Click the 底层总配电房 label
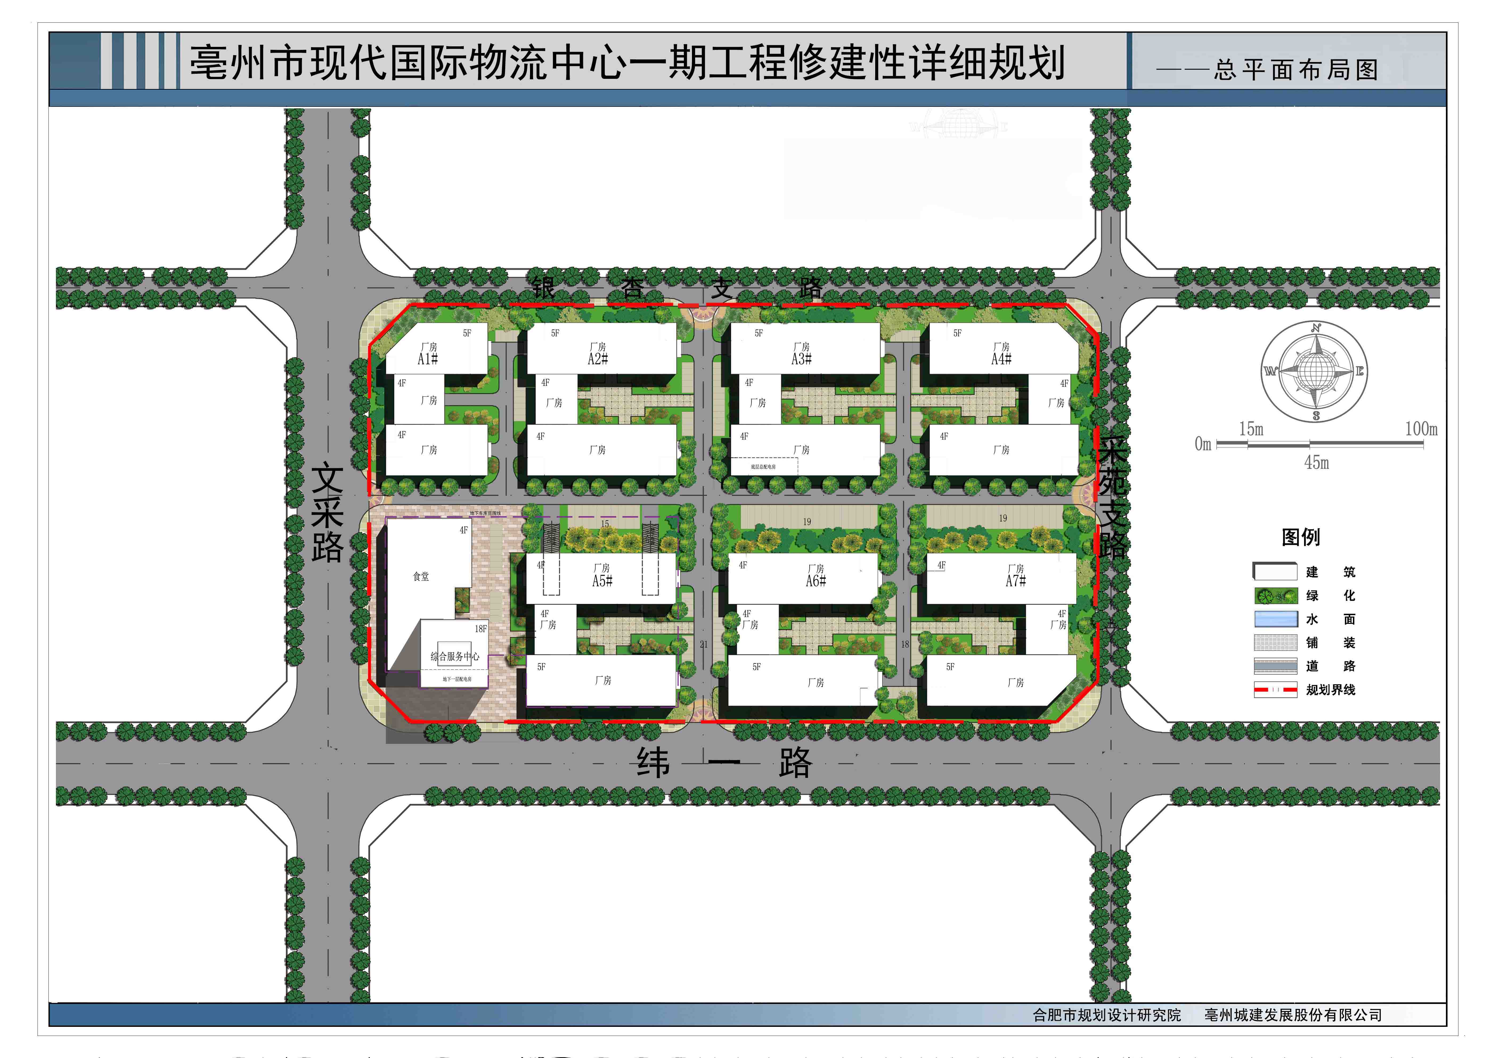The height and width of the screenshot is (1058, 1496). (763, 467)
